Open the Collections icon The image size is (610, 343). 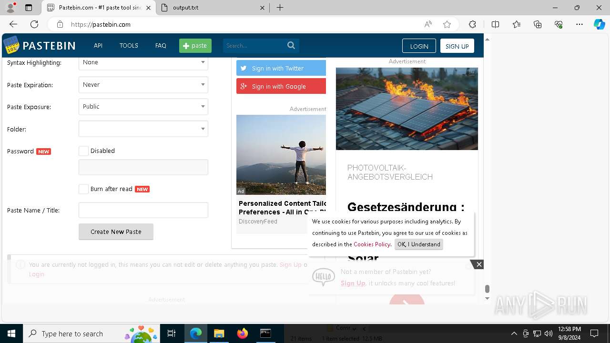(538, 24)
